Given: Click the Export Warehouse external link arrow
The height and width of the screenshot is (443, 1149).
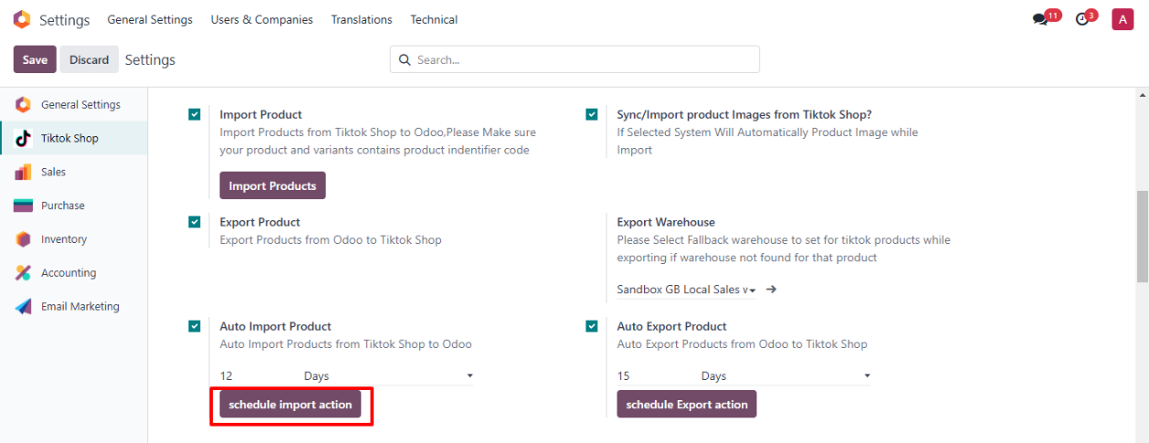Looking at the screenshot, I should 771,290.
